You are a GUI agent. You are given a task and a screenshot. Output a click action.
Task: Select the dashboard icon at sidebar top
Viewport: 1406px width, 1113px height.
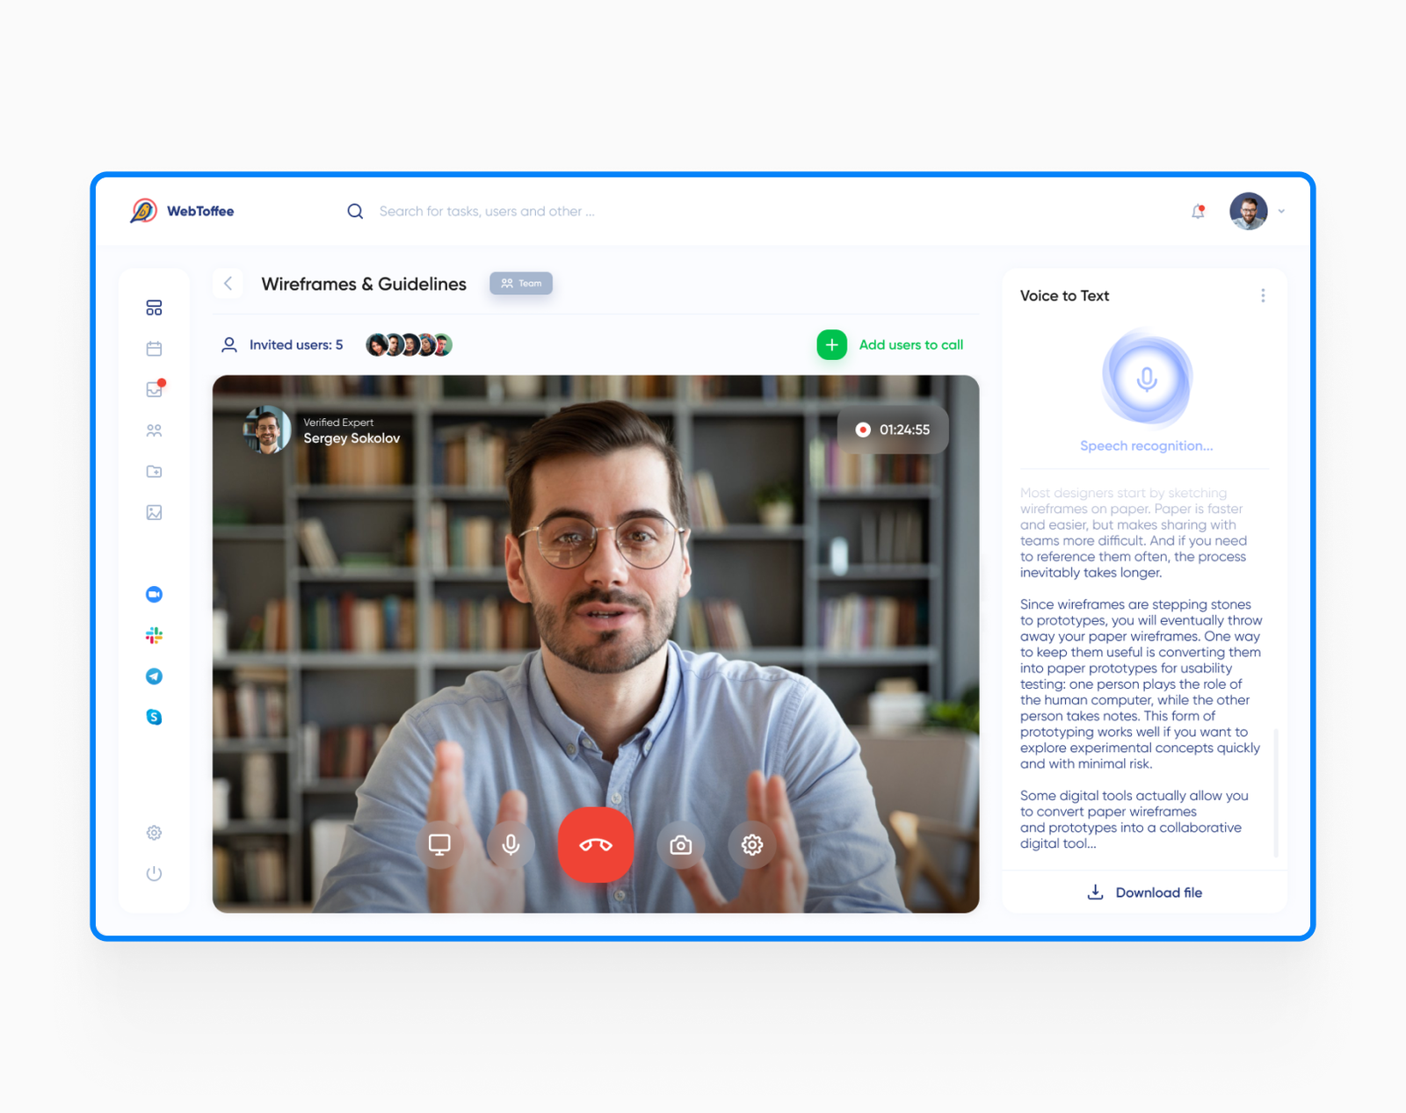[x=154, y=307]
